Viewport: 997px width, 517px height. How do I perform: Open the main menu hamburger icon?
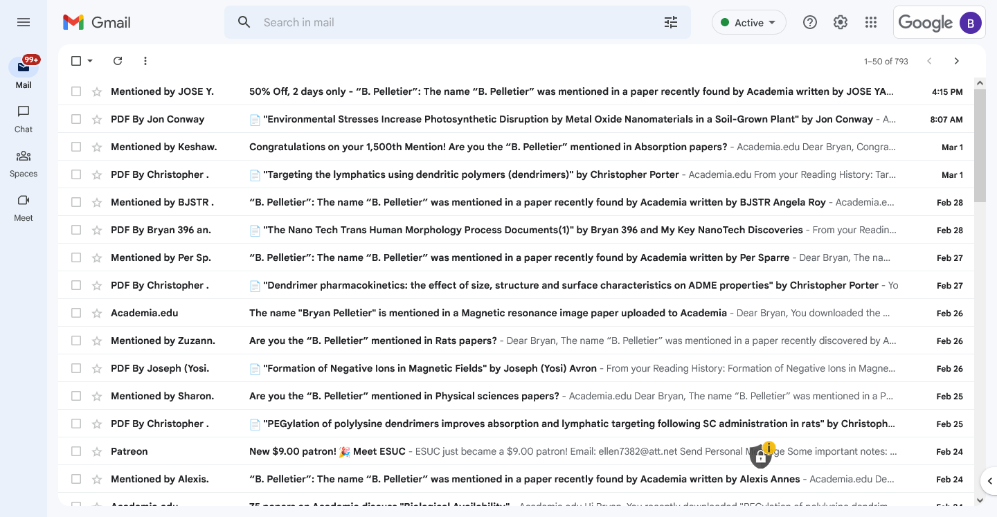click(x=24, y=22)
